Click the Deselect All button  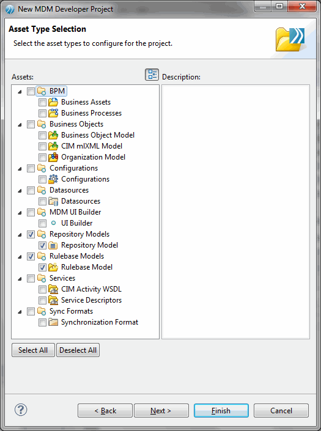(x=78, y=350)
